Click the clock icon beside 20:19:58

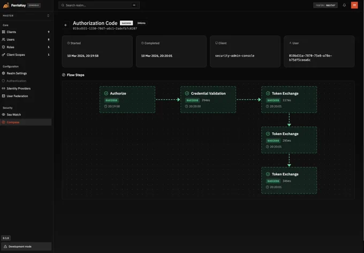click(x=105, y=106)
